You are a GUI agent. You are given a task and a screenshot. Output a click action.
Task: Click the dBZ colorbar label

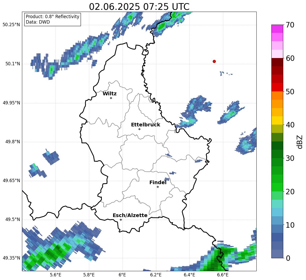click(300, 142)
